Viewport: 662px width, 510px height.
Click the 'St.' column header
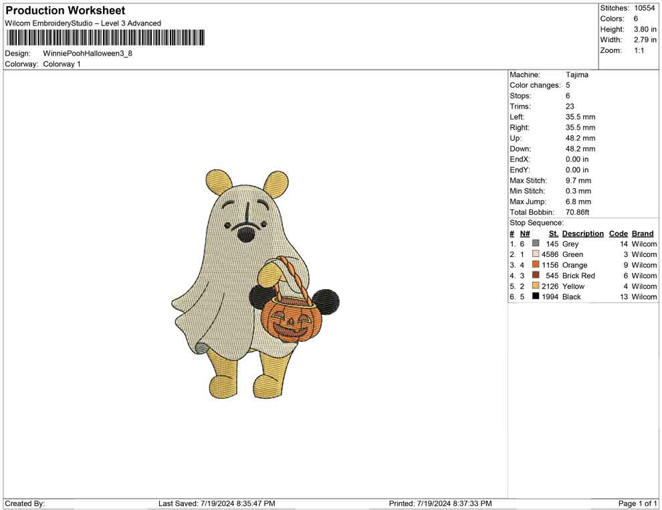pos(554,234)
